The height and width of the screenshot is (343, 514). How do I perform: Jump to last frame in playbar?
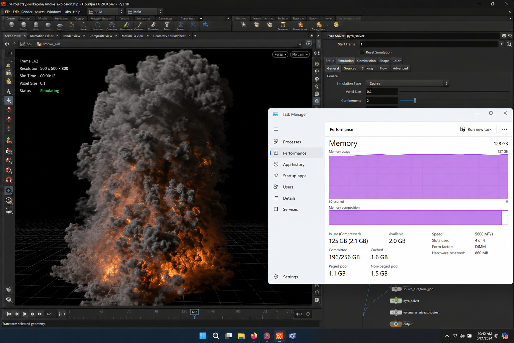point(40,314)
